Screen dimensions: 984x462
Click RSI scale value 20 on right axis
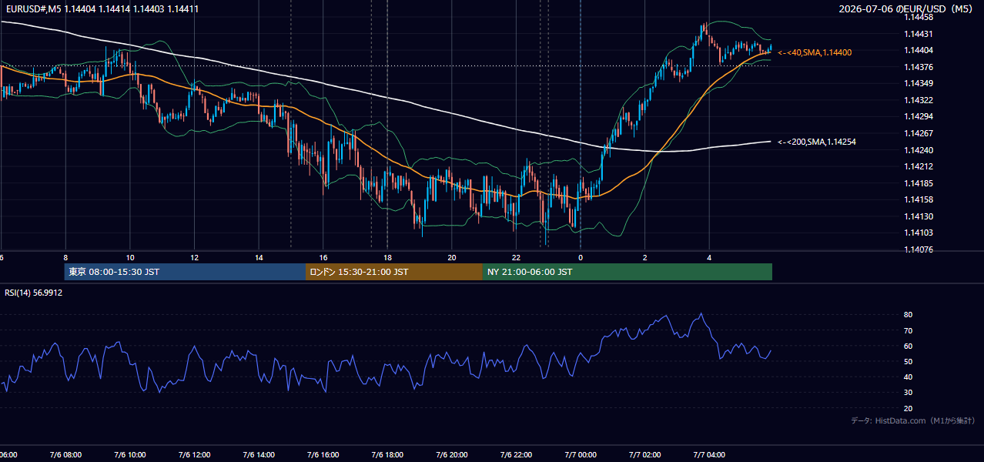pos(908,408)
